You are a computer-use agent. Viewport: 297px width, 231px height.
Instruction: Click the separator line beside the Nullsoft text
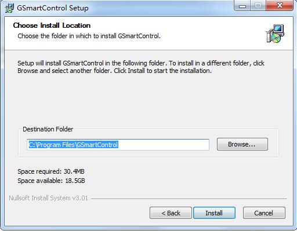click(x=189, y=199)
